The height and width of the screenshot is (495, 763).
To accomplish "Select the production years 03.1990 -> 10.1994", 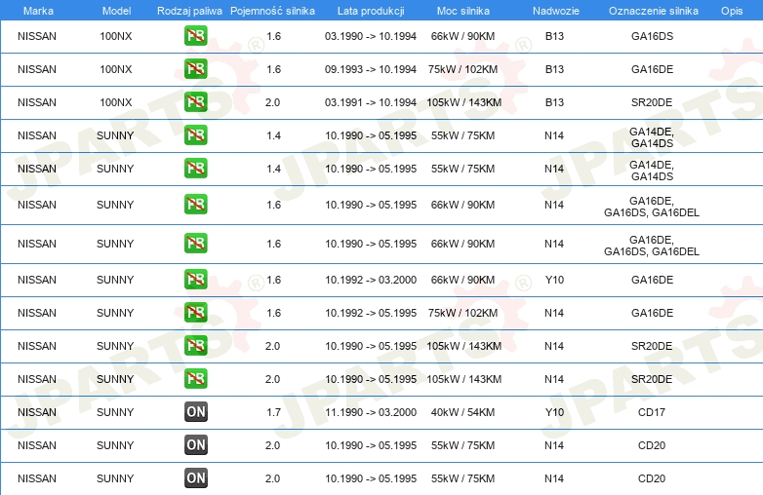I will tap(371, 36).
